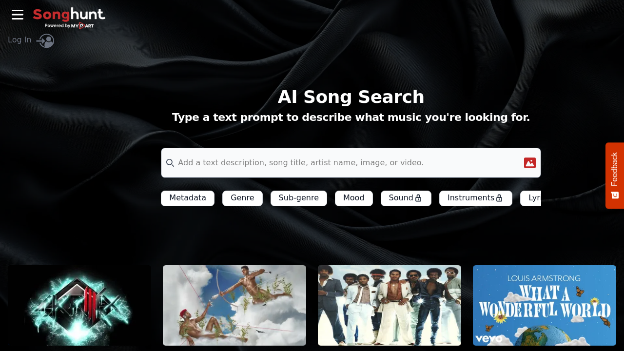This screenshot has height=351, width=624.
Task: Click the smiley icon on the Feedback tab
Action: (x=614, y=195)
